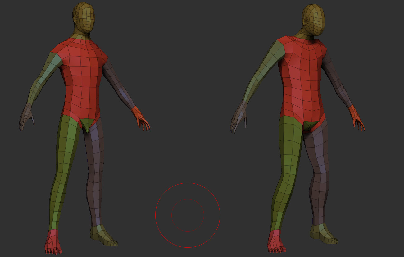Click the front-facing figure's yellow head polygroup
The height and width of the screenshot is (257, 404).
tap(83, 19)
